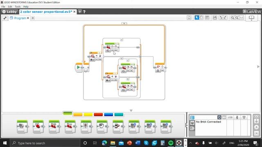Switch to 2 color sensor proportional.ev3 project tab
This screenshot has width=262, height=147.
[x=46, y=12]
